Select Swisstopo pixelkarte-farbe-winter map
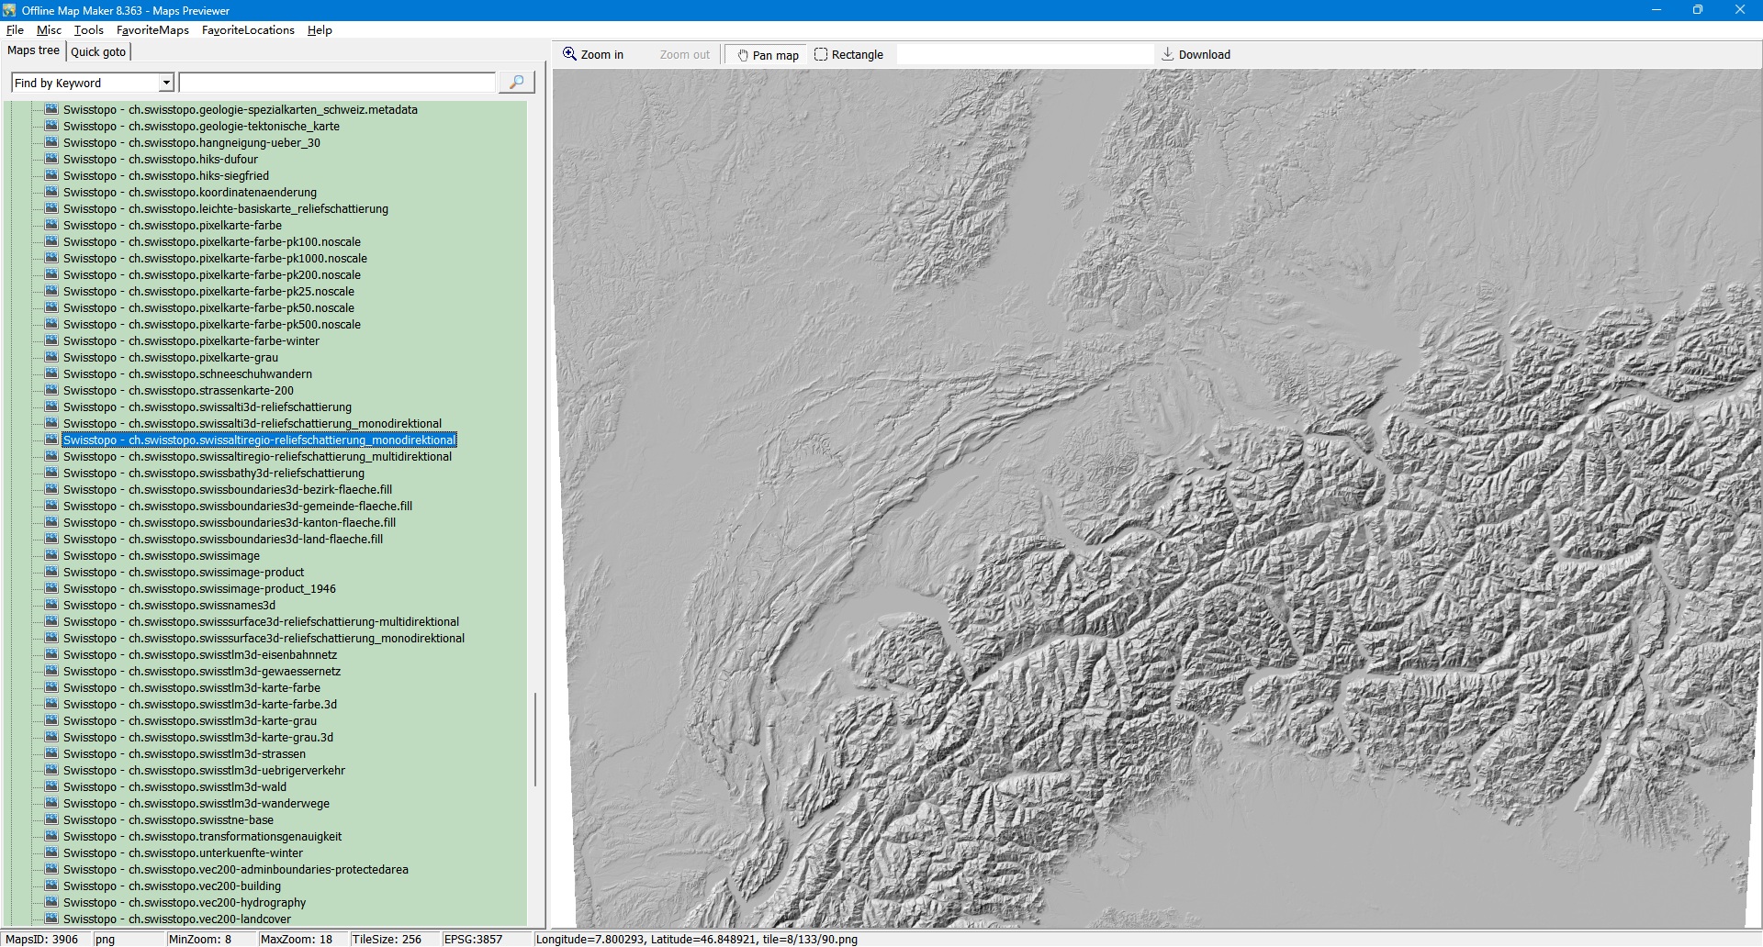1763x947 pixels. (191, 341)
